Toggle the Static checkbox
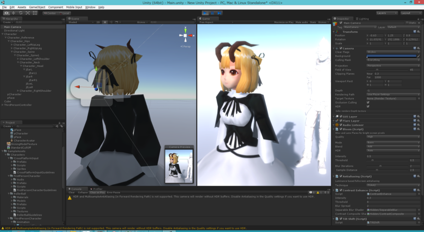 coord(407,23)
